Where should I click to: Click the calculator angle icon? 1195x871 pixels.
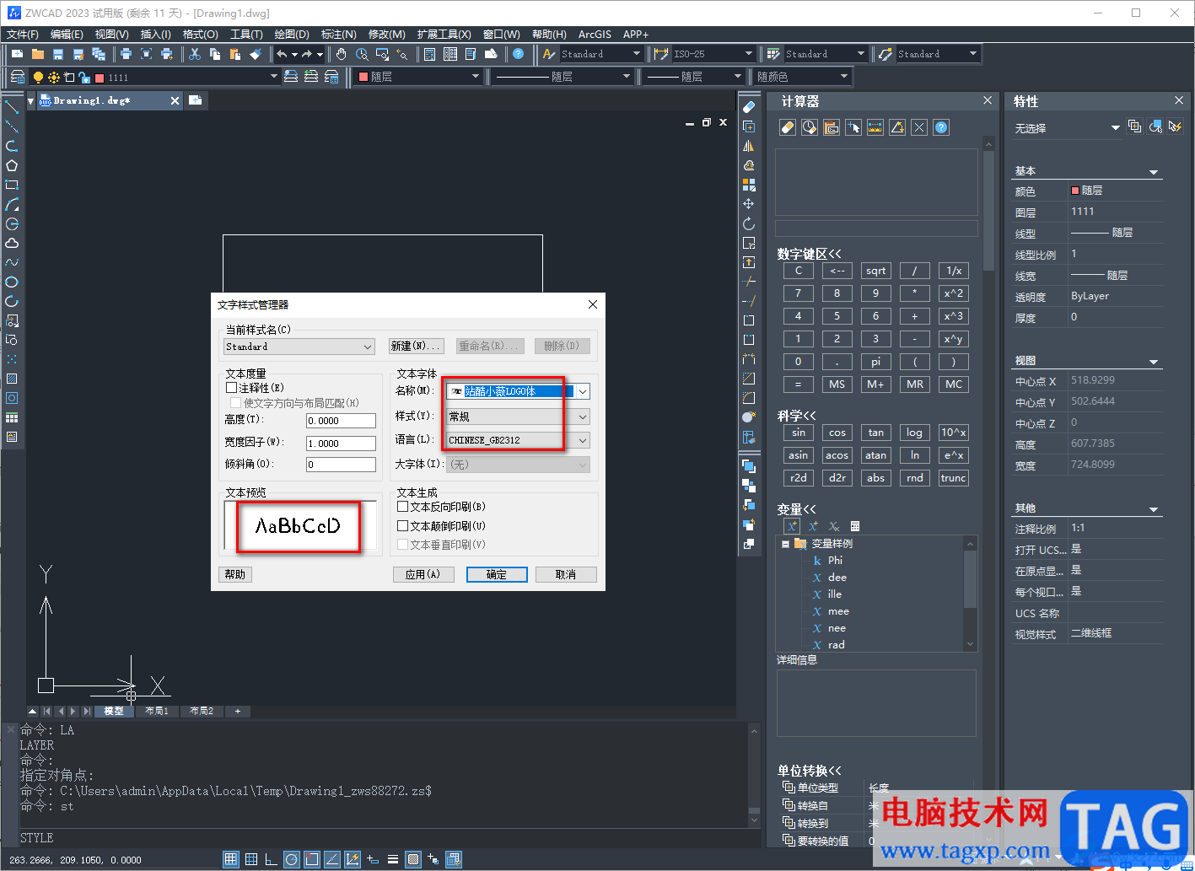[x=897, y=127]
